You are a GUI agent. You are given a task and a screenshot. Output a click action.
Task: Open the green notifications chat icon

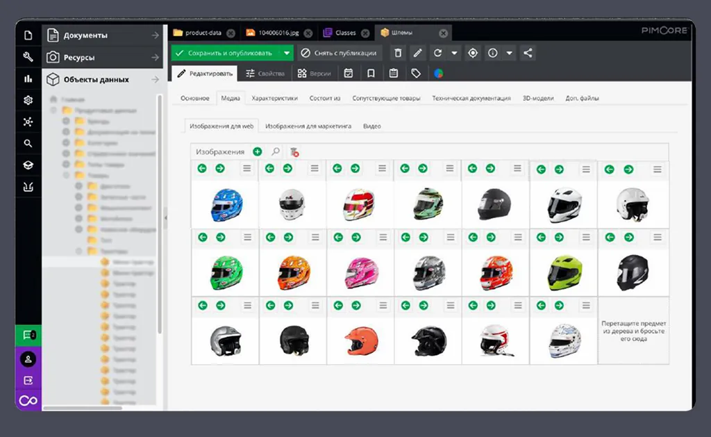pos(28,336)
